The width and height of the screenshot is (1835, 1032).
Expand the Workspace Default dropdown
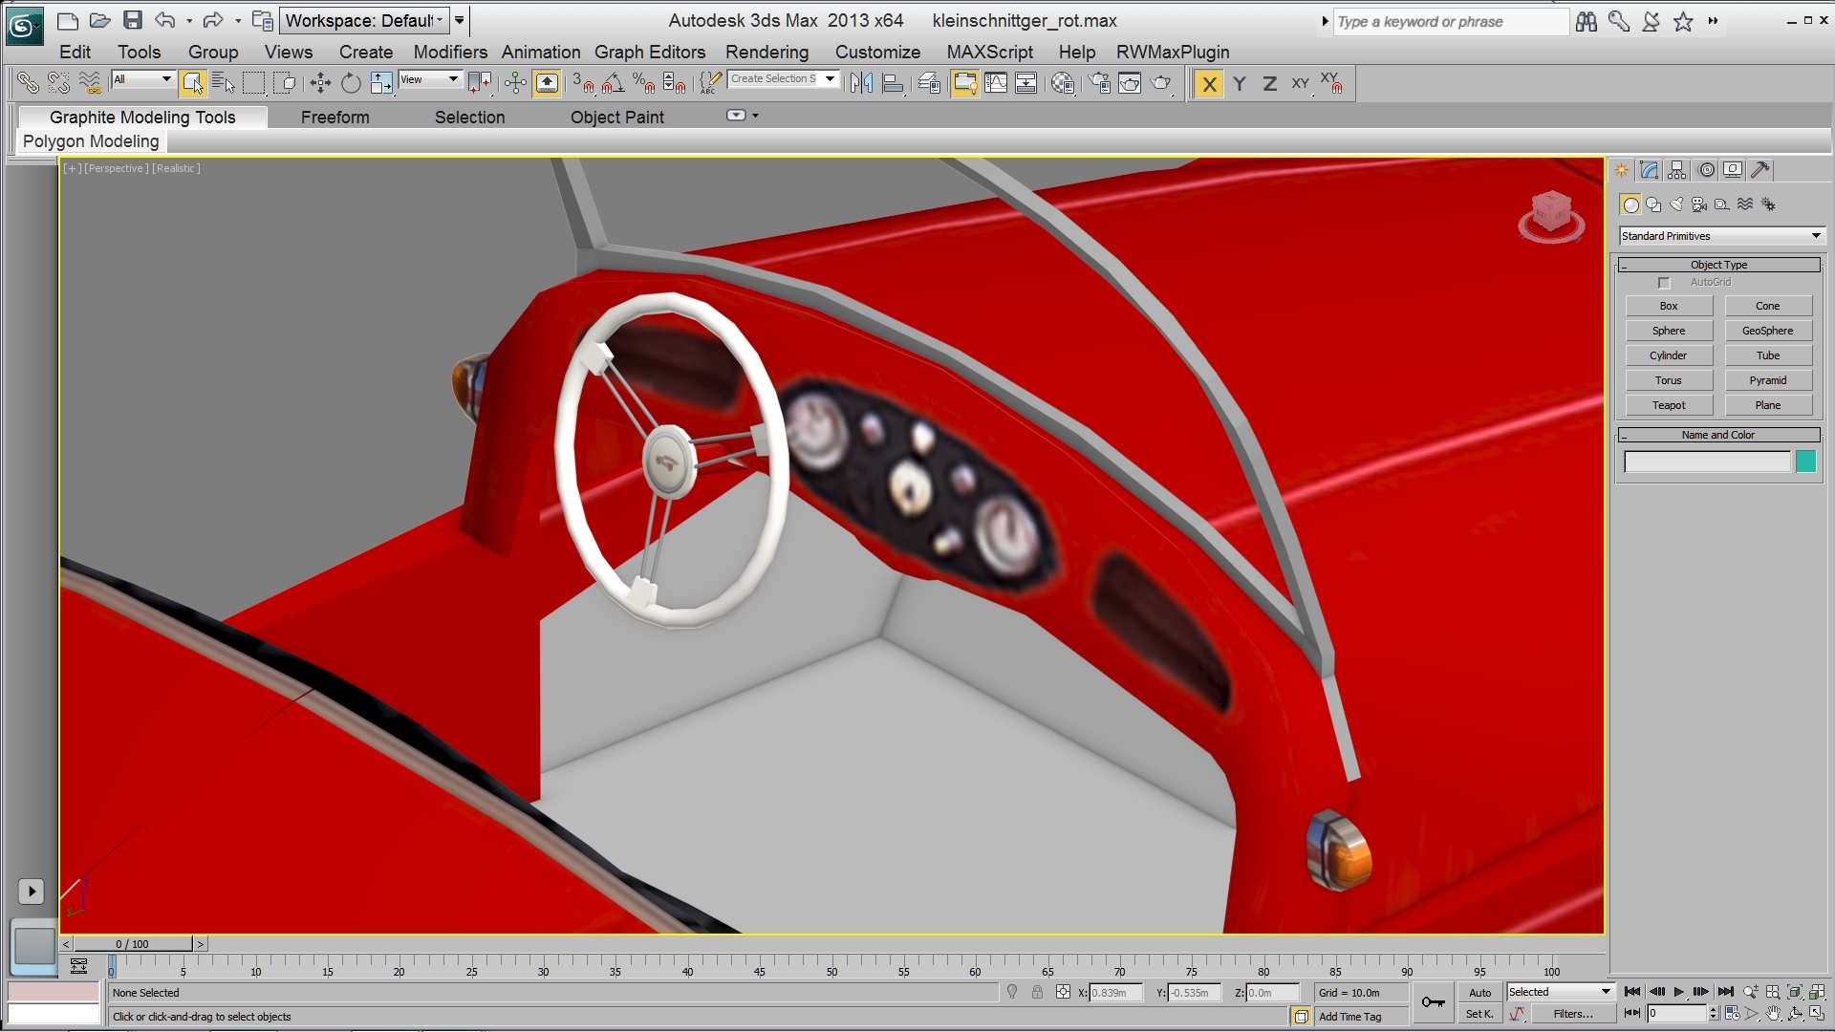pyautogui.click(x=364, y=20)
